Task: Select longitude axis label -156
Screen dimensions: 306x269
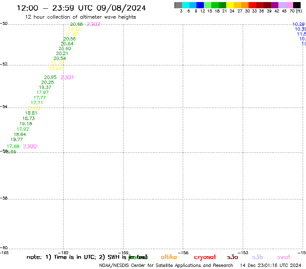Action: click(x=183, y=252)
